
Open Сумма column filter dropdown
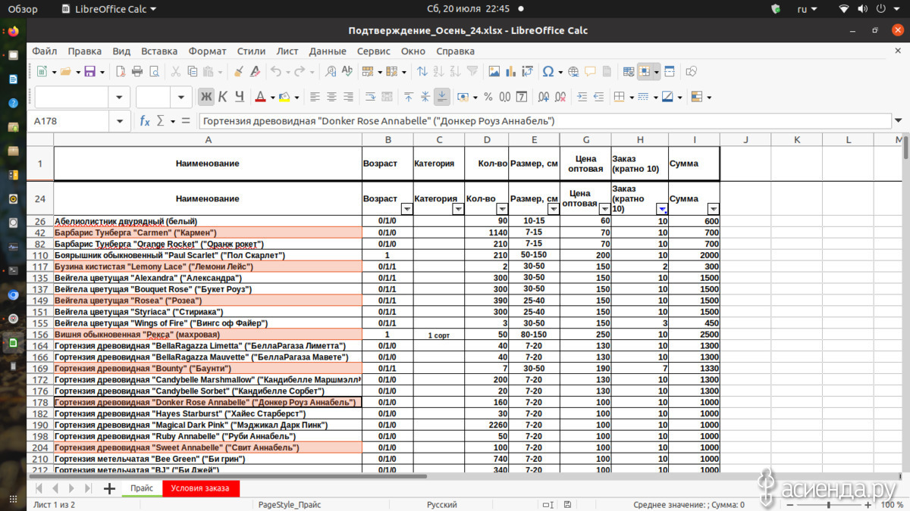click(x=713, y=209)
